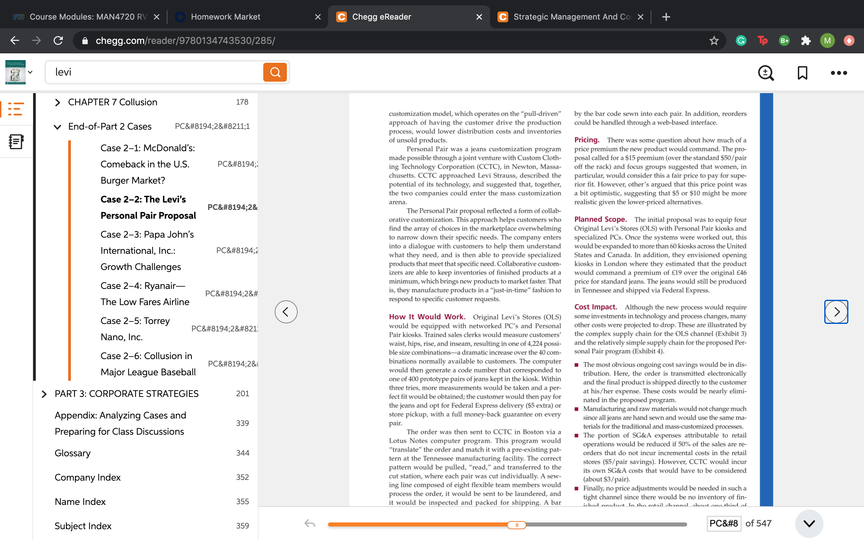864x540 pixels.
Task: Open the Grammarly extension icon
Action: click(741, 40)
